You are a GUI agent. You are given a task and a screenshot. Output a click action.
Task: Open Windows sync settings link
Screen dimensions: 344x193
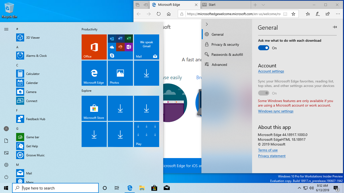coord(276,111)
